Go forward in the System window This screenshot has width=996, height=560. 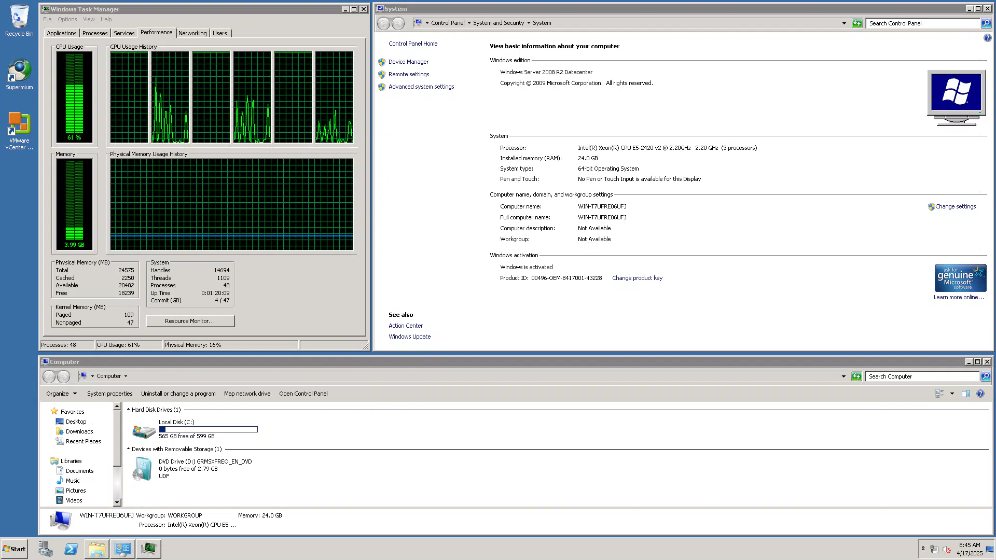point(398,23)
